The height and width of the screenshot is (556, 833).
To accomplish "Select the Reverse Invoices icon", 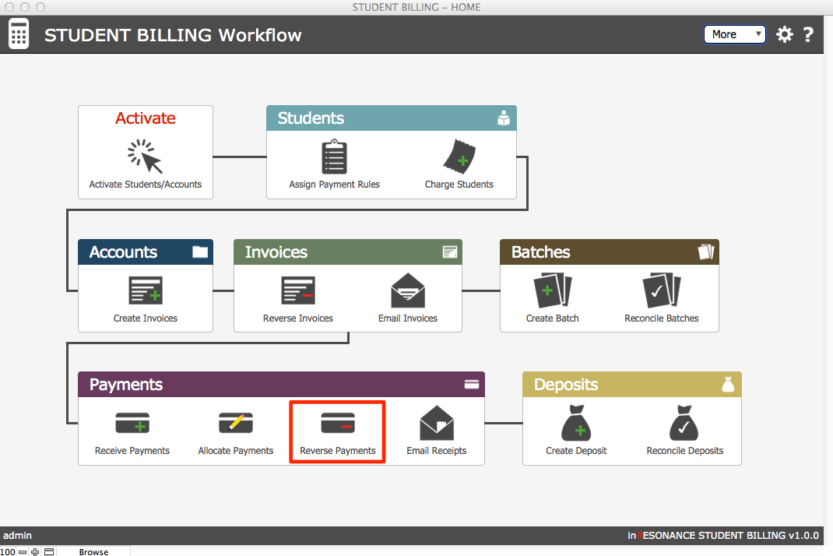I will pos(297,291).
